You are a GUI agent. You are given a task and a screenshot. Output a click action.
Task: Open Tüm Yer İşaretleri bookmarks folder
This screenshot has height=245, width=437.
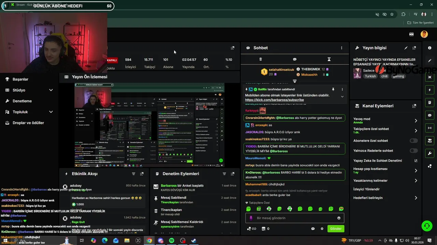[420, 23]
